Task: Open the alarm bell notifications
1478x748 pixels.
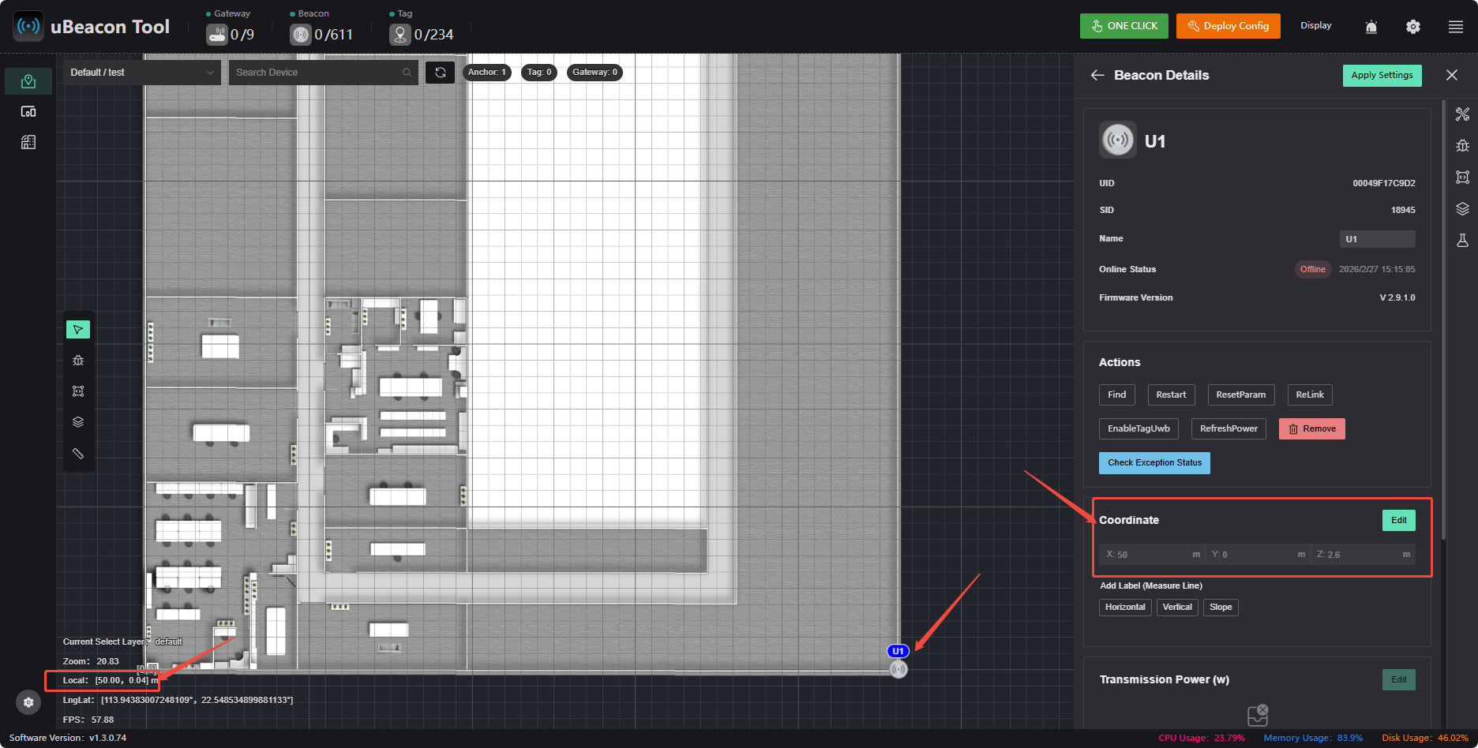Action: [x=1371, y=27]
